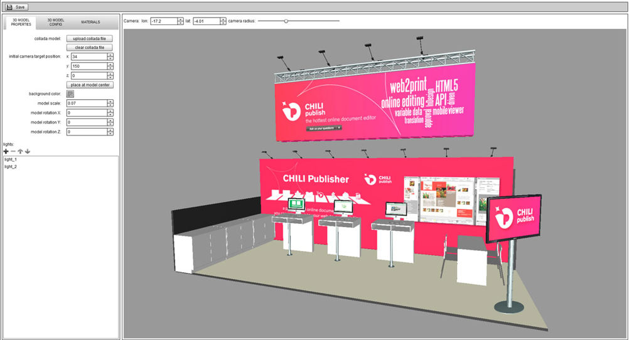Screen dimensions: 629x340
Task: Decrease camera lat with stepper down arrow
Action: tap(223, 23)
